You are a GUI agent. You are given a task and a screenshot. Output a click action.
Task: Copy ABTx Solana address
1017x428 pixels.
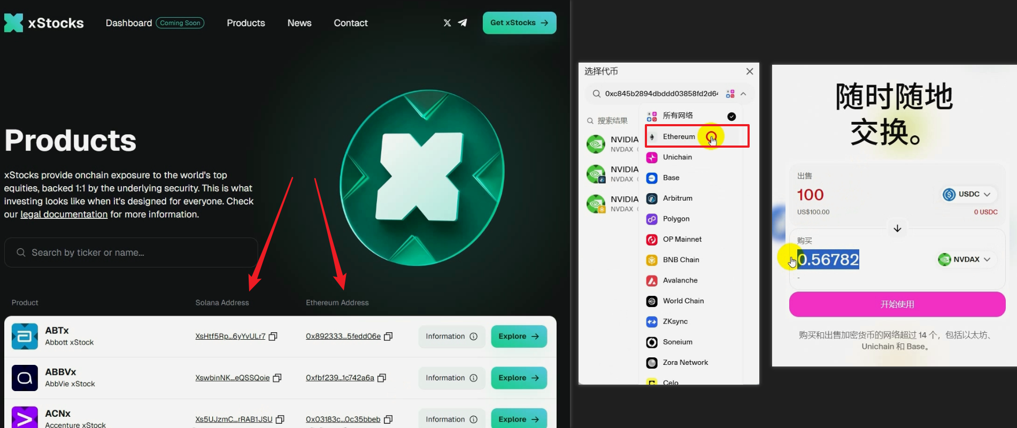click(273, 337)
